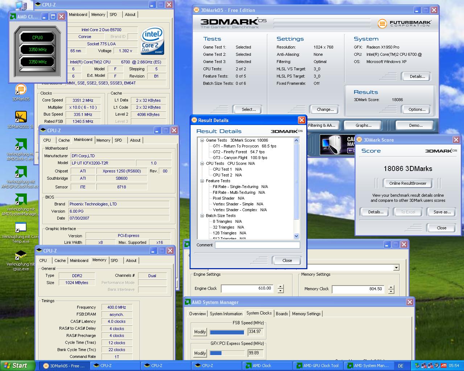Screen dimensions: 464x371
Task: Open Filtering & AA... button
Action: point(322,125)
